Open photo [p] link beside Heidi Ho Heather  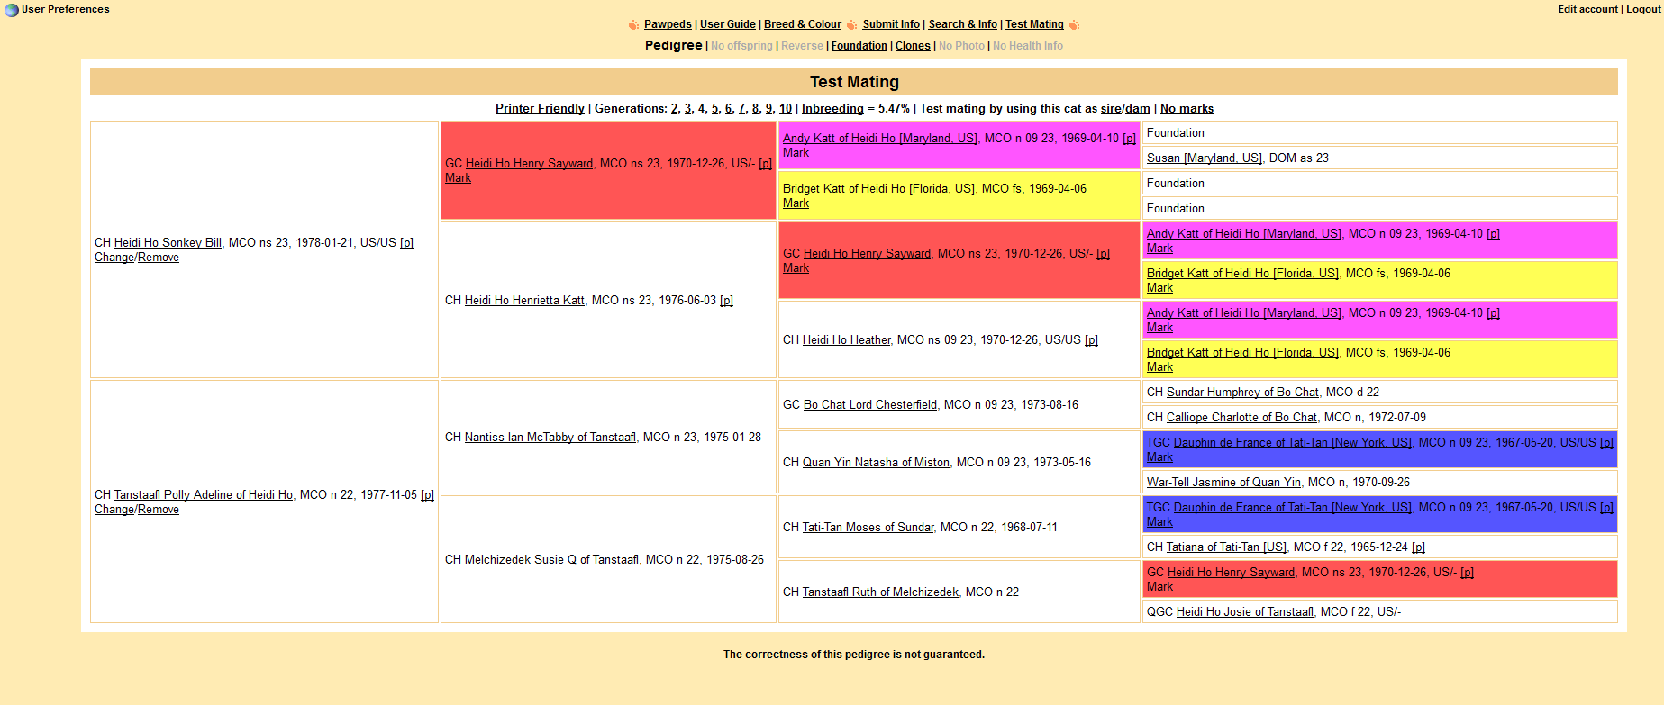pos(1091,340)
